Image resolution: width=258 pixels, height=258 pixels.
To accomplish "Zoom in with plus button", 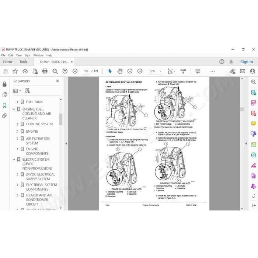I will point(140,71).
